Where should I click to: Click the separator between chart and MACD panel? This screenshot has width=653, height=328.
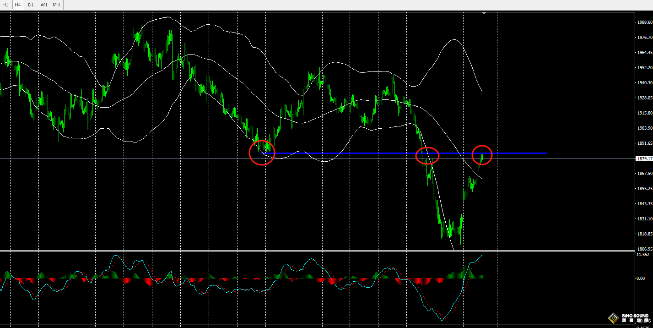pyautogui.click(x=320, y=251)
